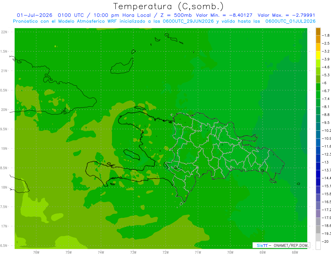Click the '68W' longitude label
Screen dimensions: 331x256
pyautogui.click(x=295, y=252)
